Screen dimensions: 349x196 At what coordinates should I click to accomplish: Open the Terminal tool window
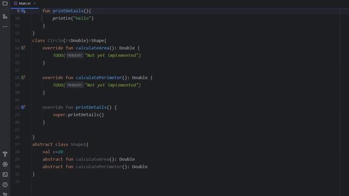pos(5,174)
